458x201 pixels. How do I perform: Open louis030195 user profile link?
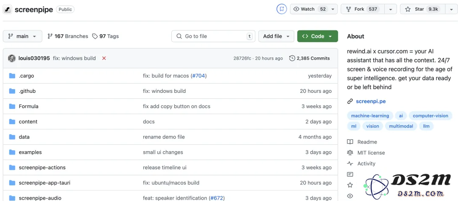[x=34, y=58]
